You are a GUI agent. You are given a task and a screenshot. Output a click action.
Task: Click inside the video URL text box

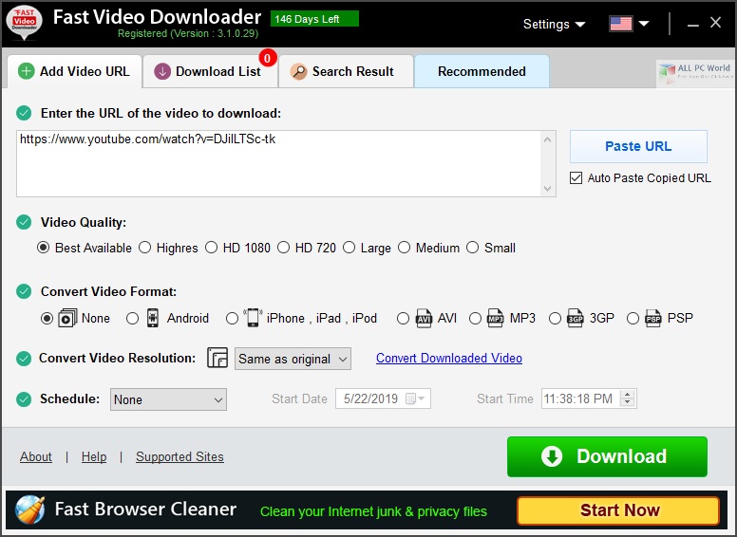[279, 163]
